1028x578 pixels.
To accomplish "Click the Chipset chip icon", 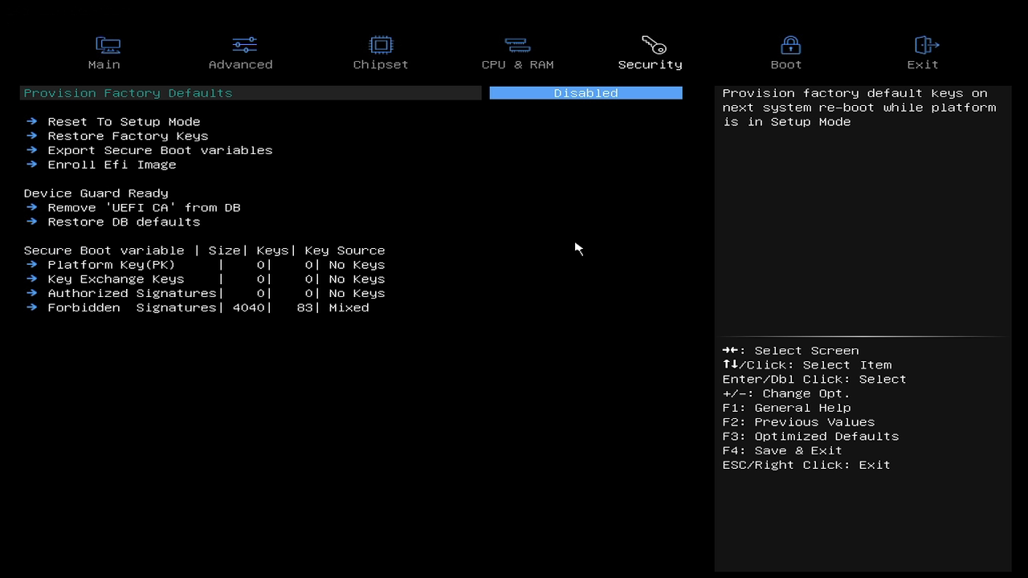I will click(x=381, y=45).
